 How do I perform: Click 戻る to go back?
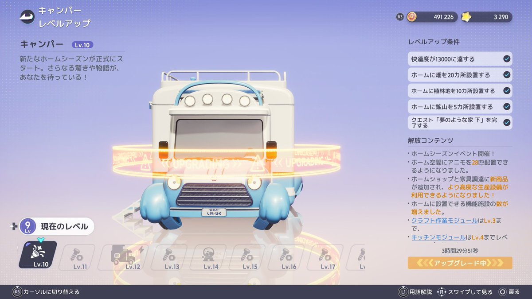pos(514,292)
